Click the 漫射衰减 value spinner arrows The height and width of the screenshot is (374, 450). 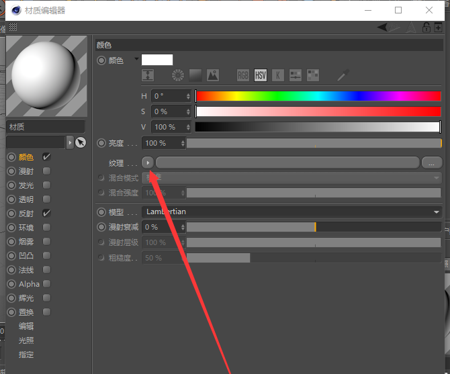pos(183,227)
